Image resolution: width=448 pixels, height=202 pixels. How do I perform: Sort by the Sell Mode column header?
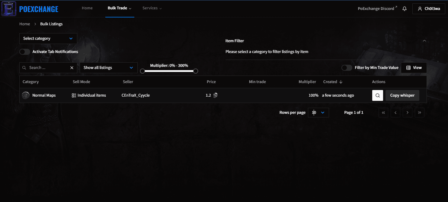click(82, 82)
